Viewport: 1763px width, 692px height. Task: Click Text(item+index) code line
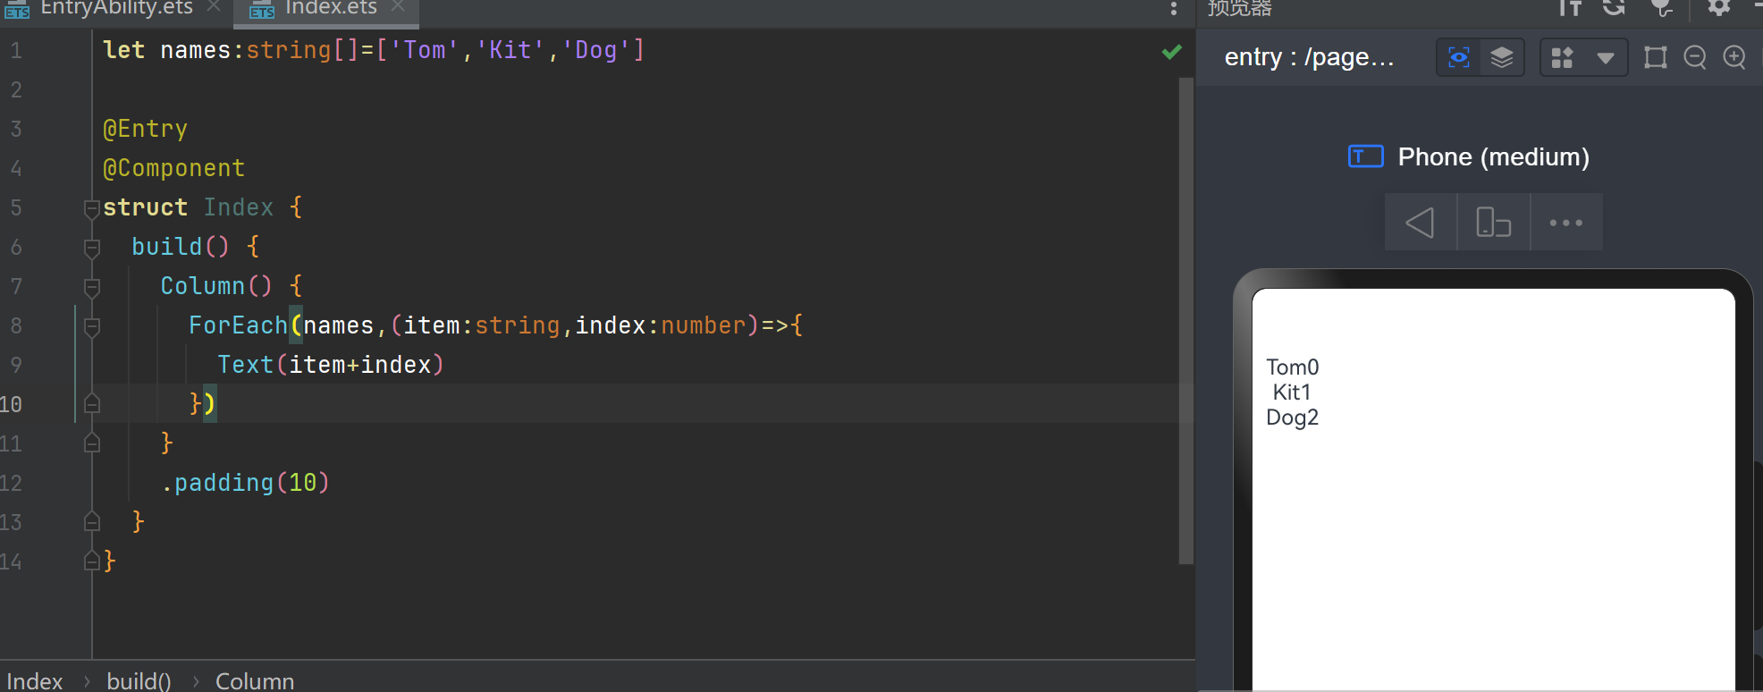(x=331, y=365)
